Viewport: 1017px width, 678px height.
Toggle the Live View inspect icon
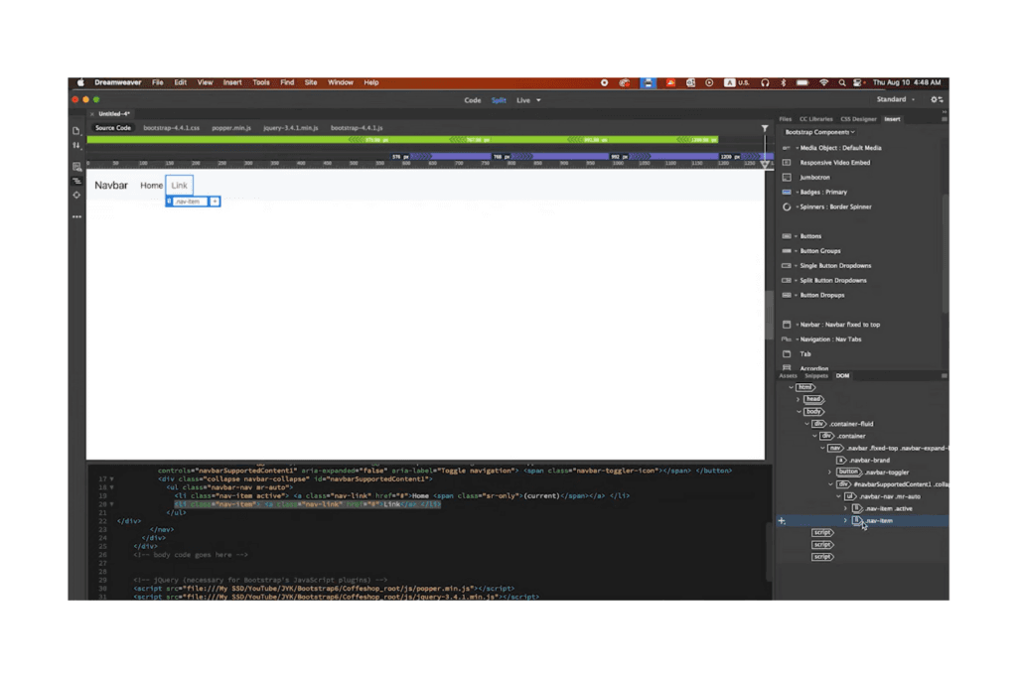(x=76, y=167)
